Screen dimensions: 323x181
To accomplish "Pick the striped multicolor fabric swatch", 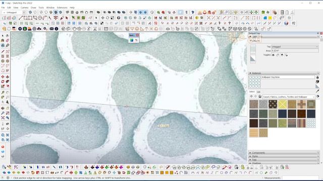I will tap(301, 123).
